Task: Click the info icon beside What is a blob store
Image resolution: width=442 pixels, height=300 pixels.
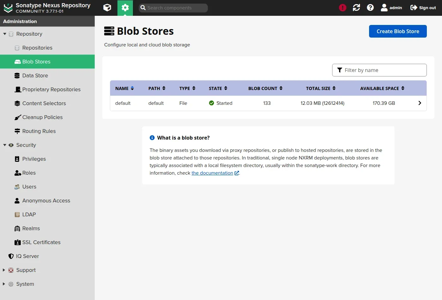Action: pyautogui.click(x=152, y=138)
